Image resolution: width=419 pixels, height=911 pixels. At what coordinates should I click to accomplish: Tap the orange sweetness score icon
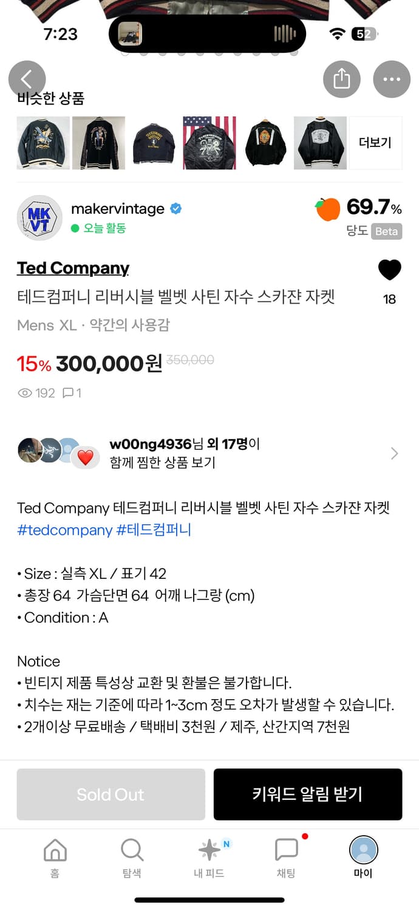click(x=328, y=209)
